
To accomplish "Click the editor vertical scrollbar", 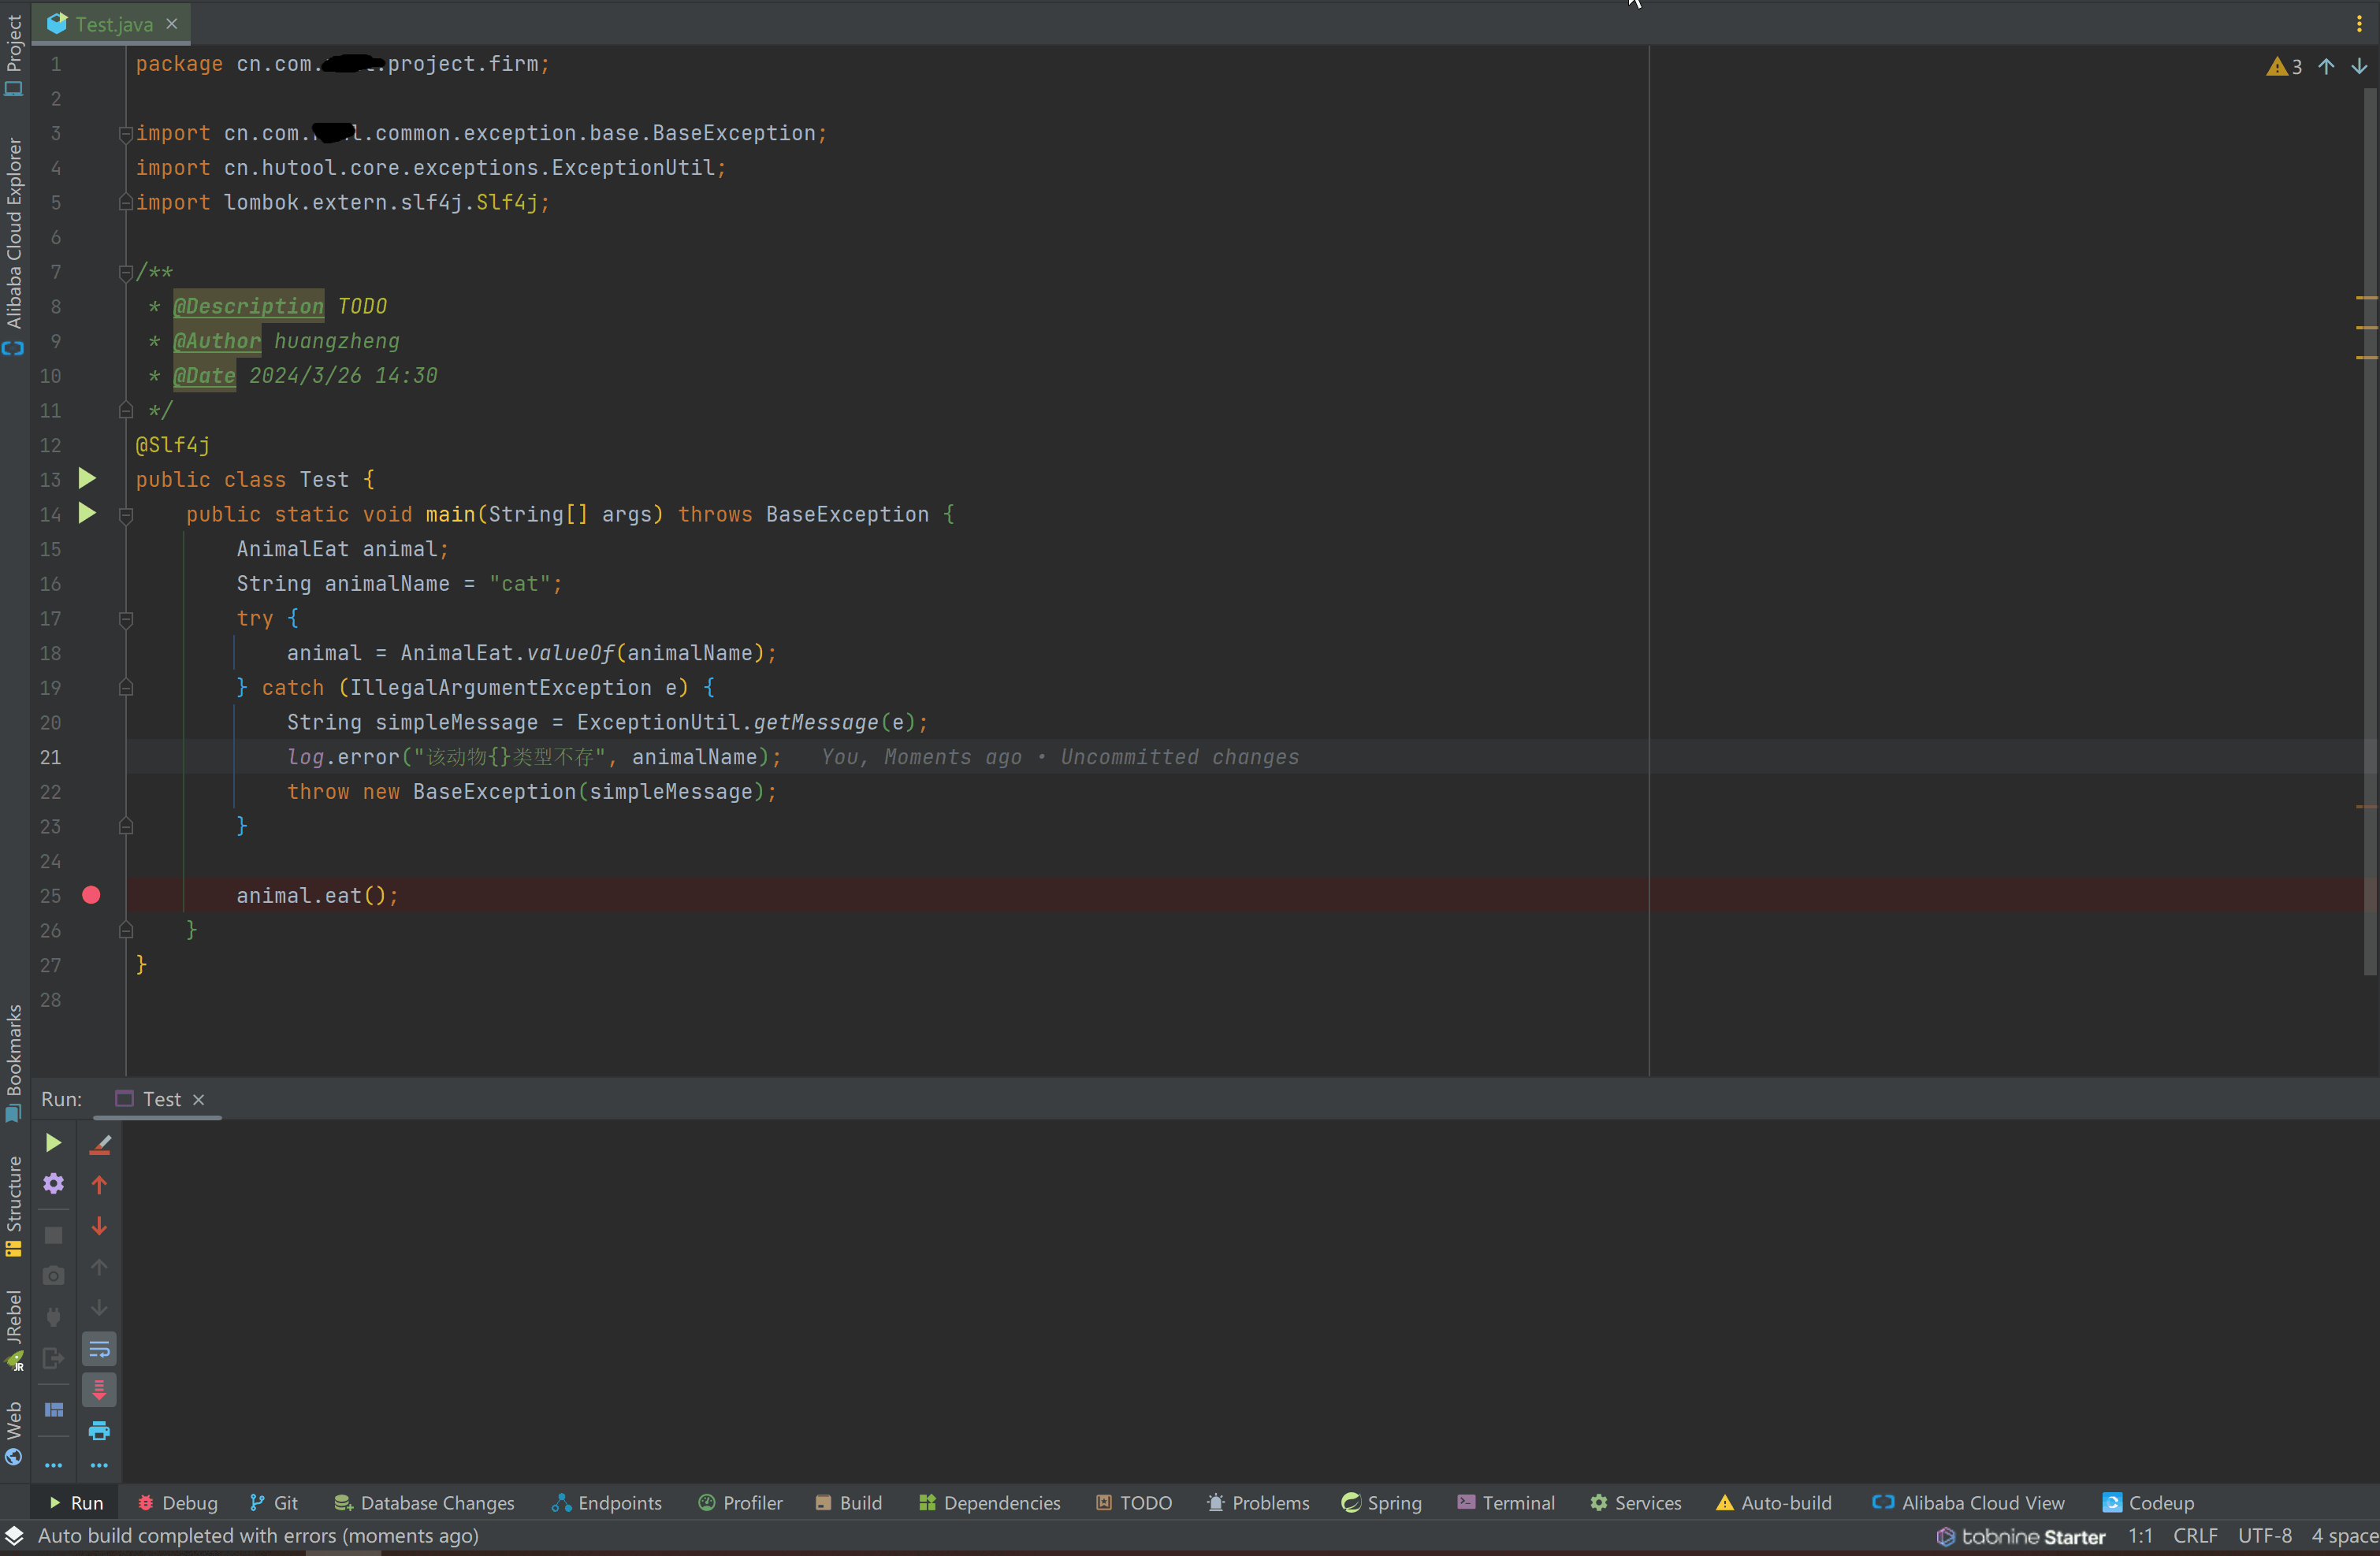I will 2369,530.
